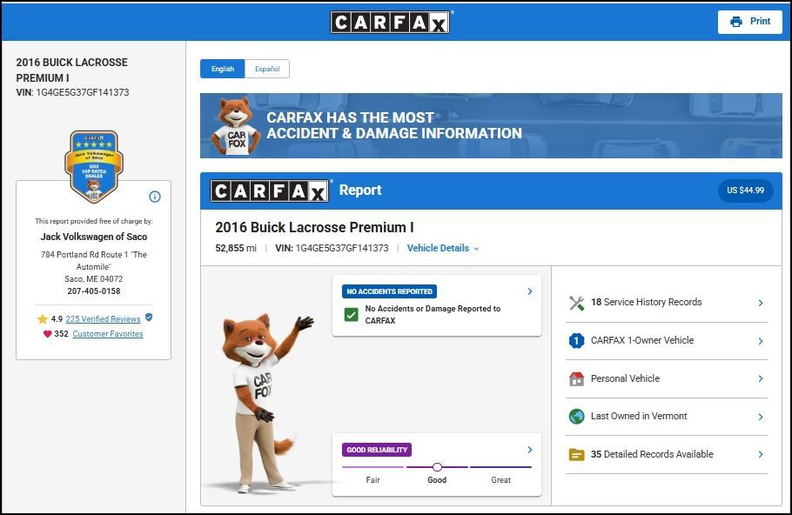Open Customer Favorites link

[x=108, y=334]
